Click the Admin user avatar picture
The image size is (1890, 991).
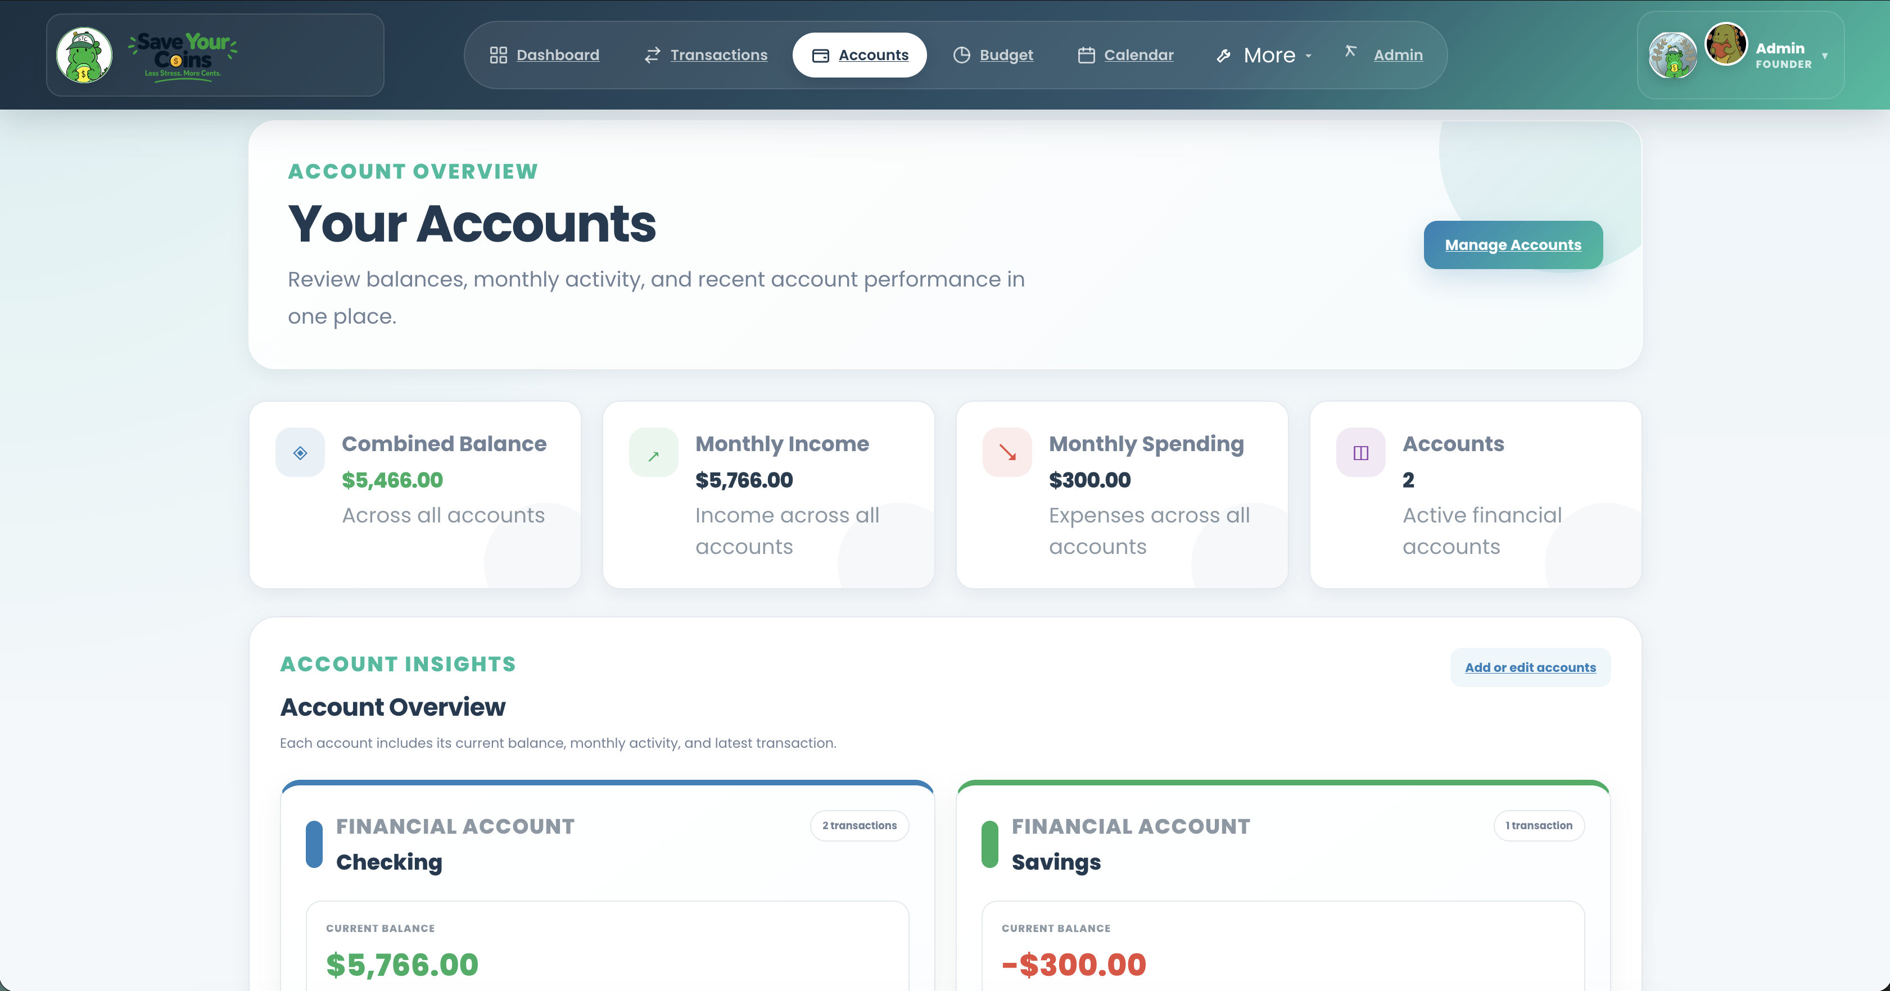[1726, 44]
